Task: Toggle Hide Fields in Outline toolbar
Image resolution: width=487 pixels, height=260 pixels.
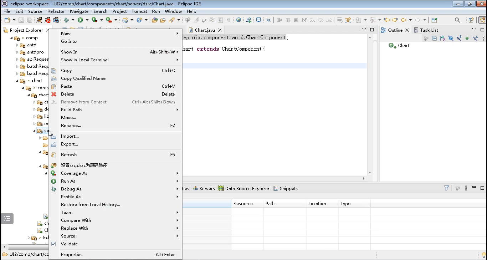Action: pyautogui.click(x=451, y=39)
